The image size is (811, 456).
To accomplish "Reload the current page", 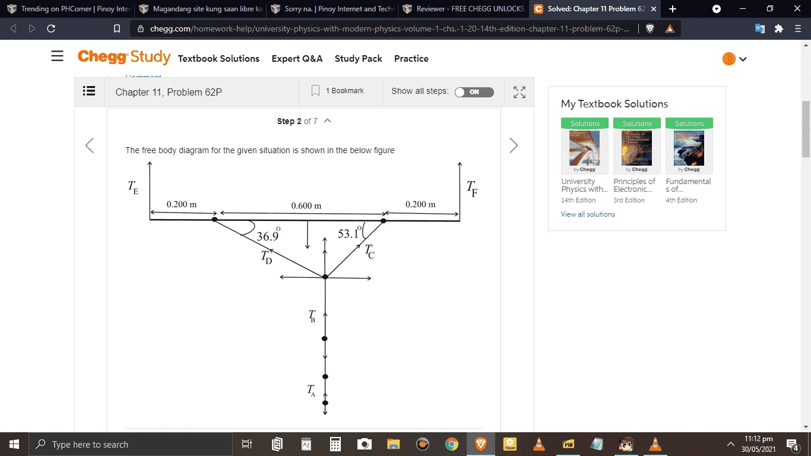I will (51, 28).
